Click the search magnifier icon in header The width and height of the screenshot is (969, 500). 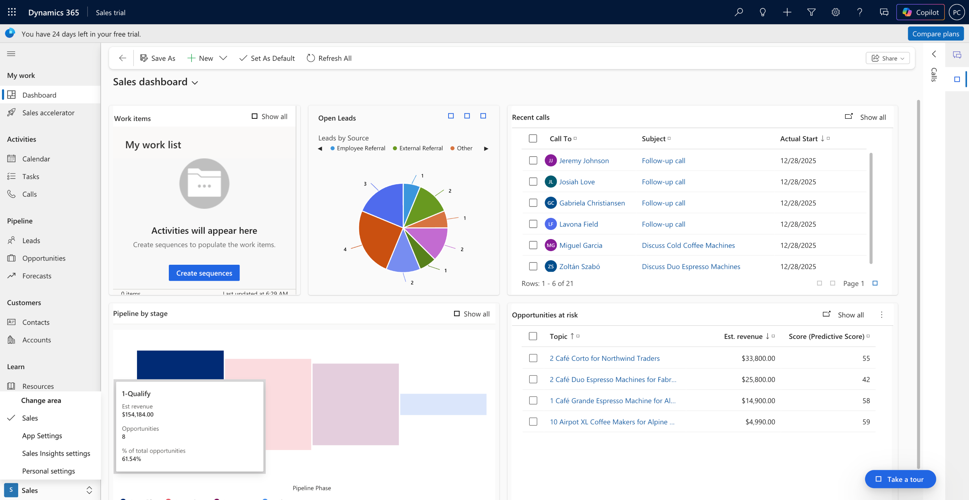(738, 12)
